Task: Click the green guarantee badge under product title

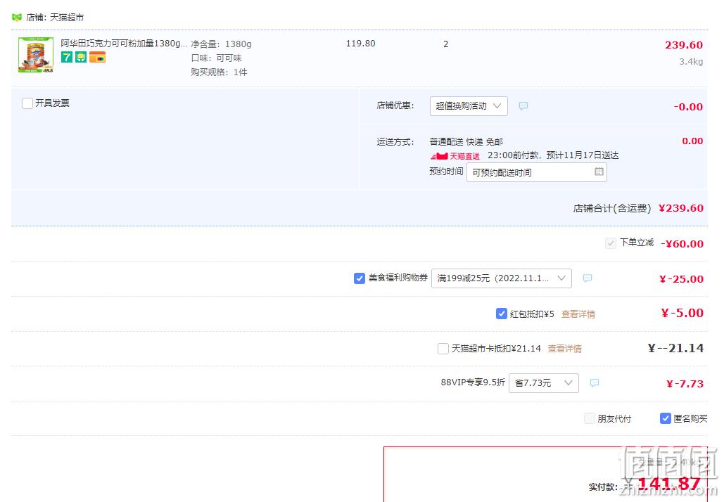Action: click(81, 57)
